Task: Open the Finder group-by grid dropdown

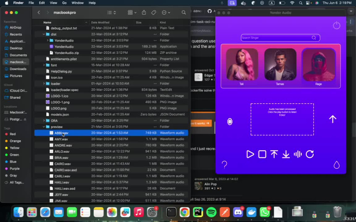Action: [132, 12]
